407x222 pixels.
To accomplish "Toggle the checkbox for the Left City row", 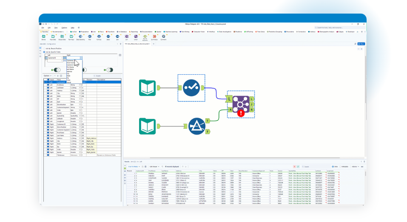I will [48, 93].
